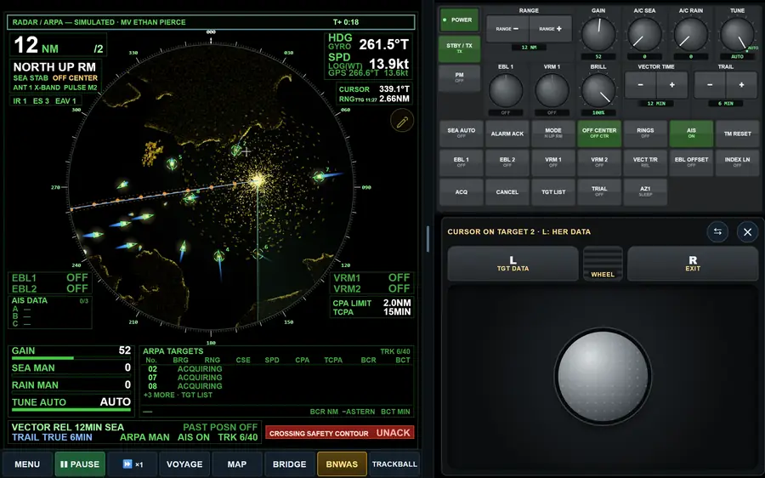This screenshot has height=478, width=765.
Task: Pause the simulation
Action: click(x=80, y=464)
